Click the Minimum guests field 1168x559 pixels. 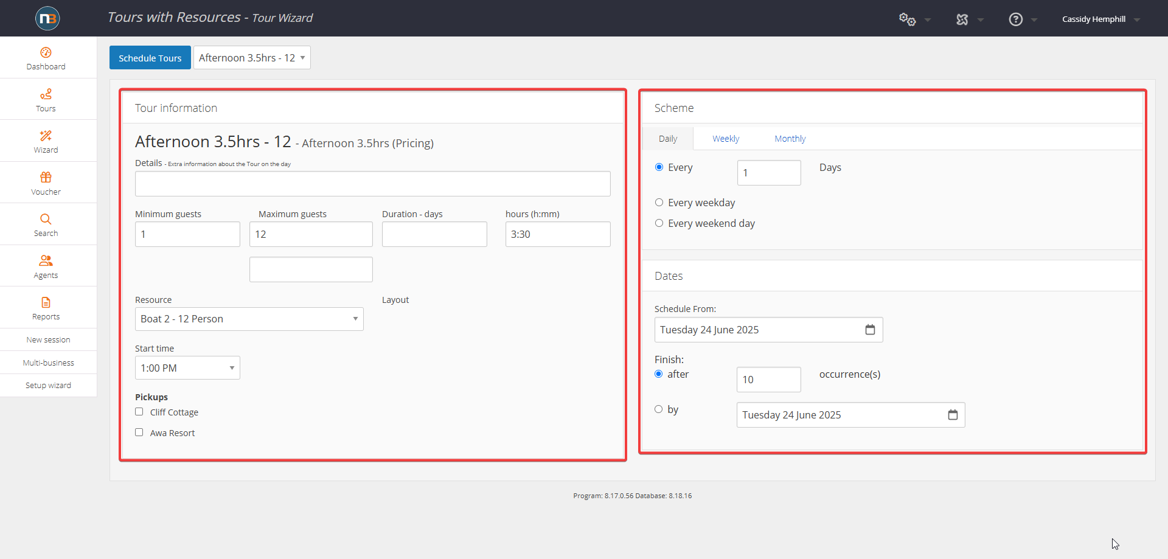click(187, 234)
